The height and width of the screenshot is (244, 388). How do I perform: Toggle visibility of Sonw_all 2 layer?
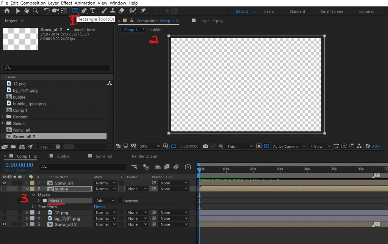coord(5,224)
